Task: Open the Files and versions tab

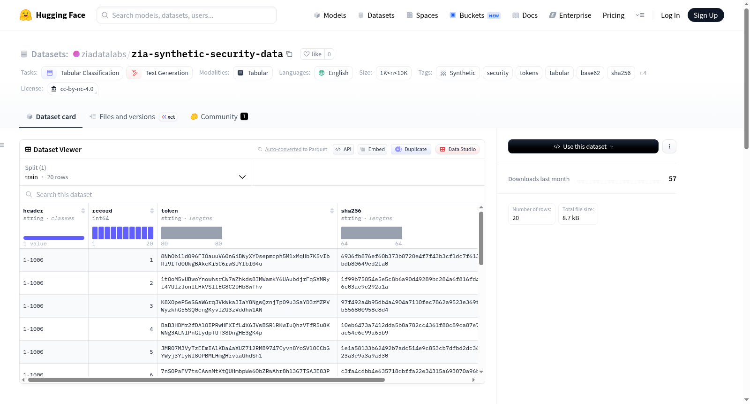Action: pos(133,117)
